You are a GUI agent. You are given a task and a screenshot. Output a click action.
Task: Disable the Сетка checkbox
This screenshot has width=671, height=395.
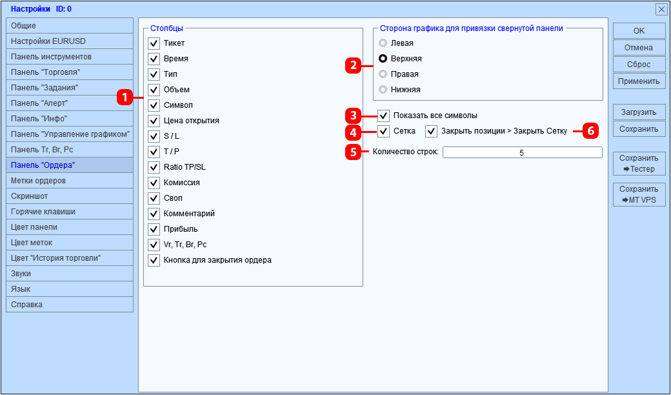tap(383, 132)
